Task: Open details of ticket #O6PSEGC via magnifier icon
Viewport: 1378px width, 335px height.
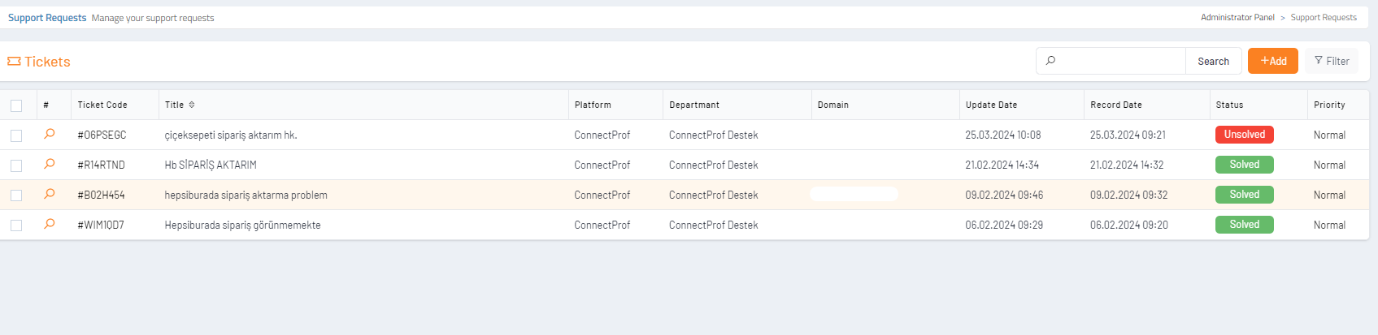Action: (x=50, y=135)
